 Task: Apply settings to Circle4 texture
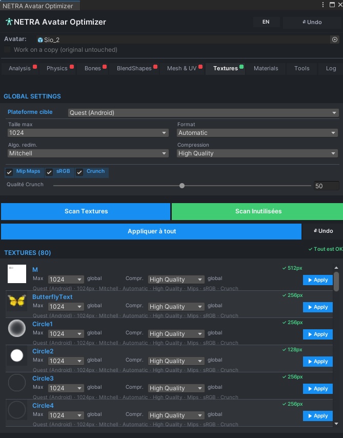coord(318,416)
